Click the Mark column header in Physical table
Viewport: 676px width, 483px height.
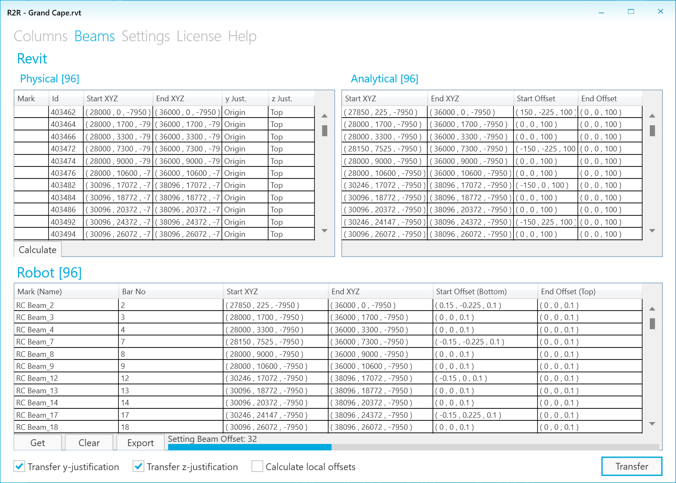(32, 99)
